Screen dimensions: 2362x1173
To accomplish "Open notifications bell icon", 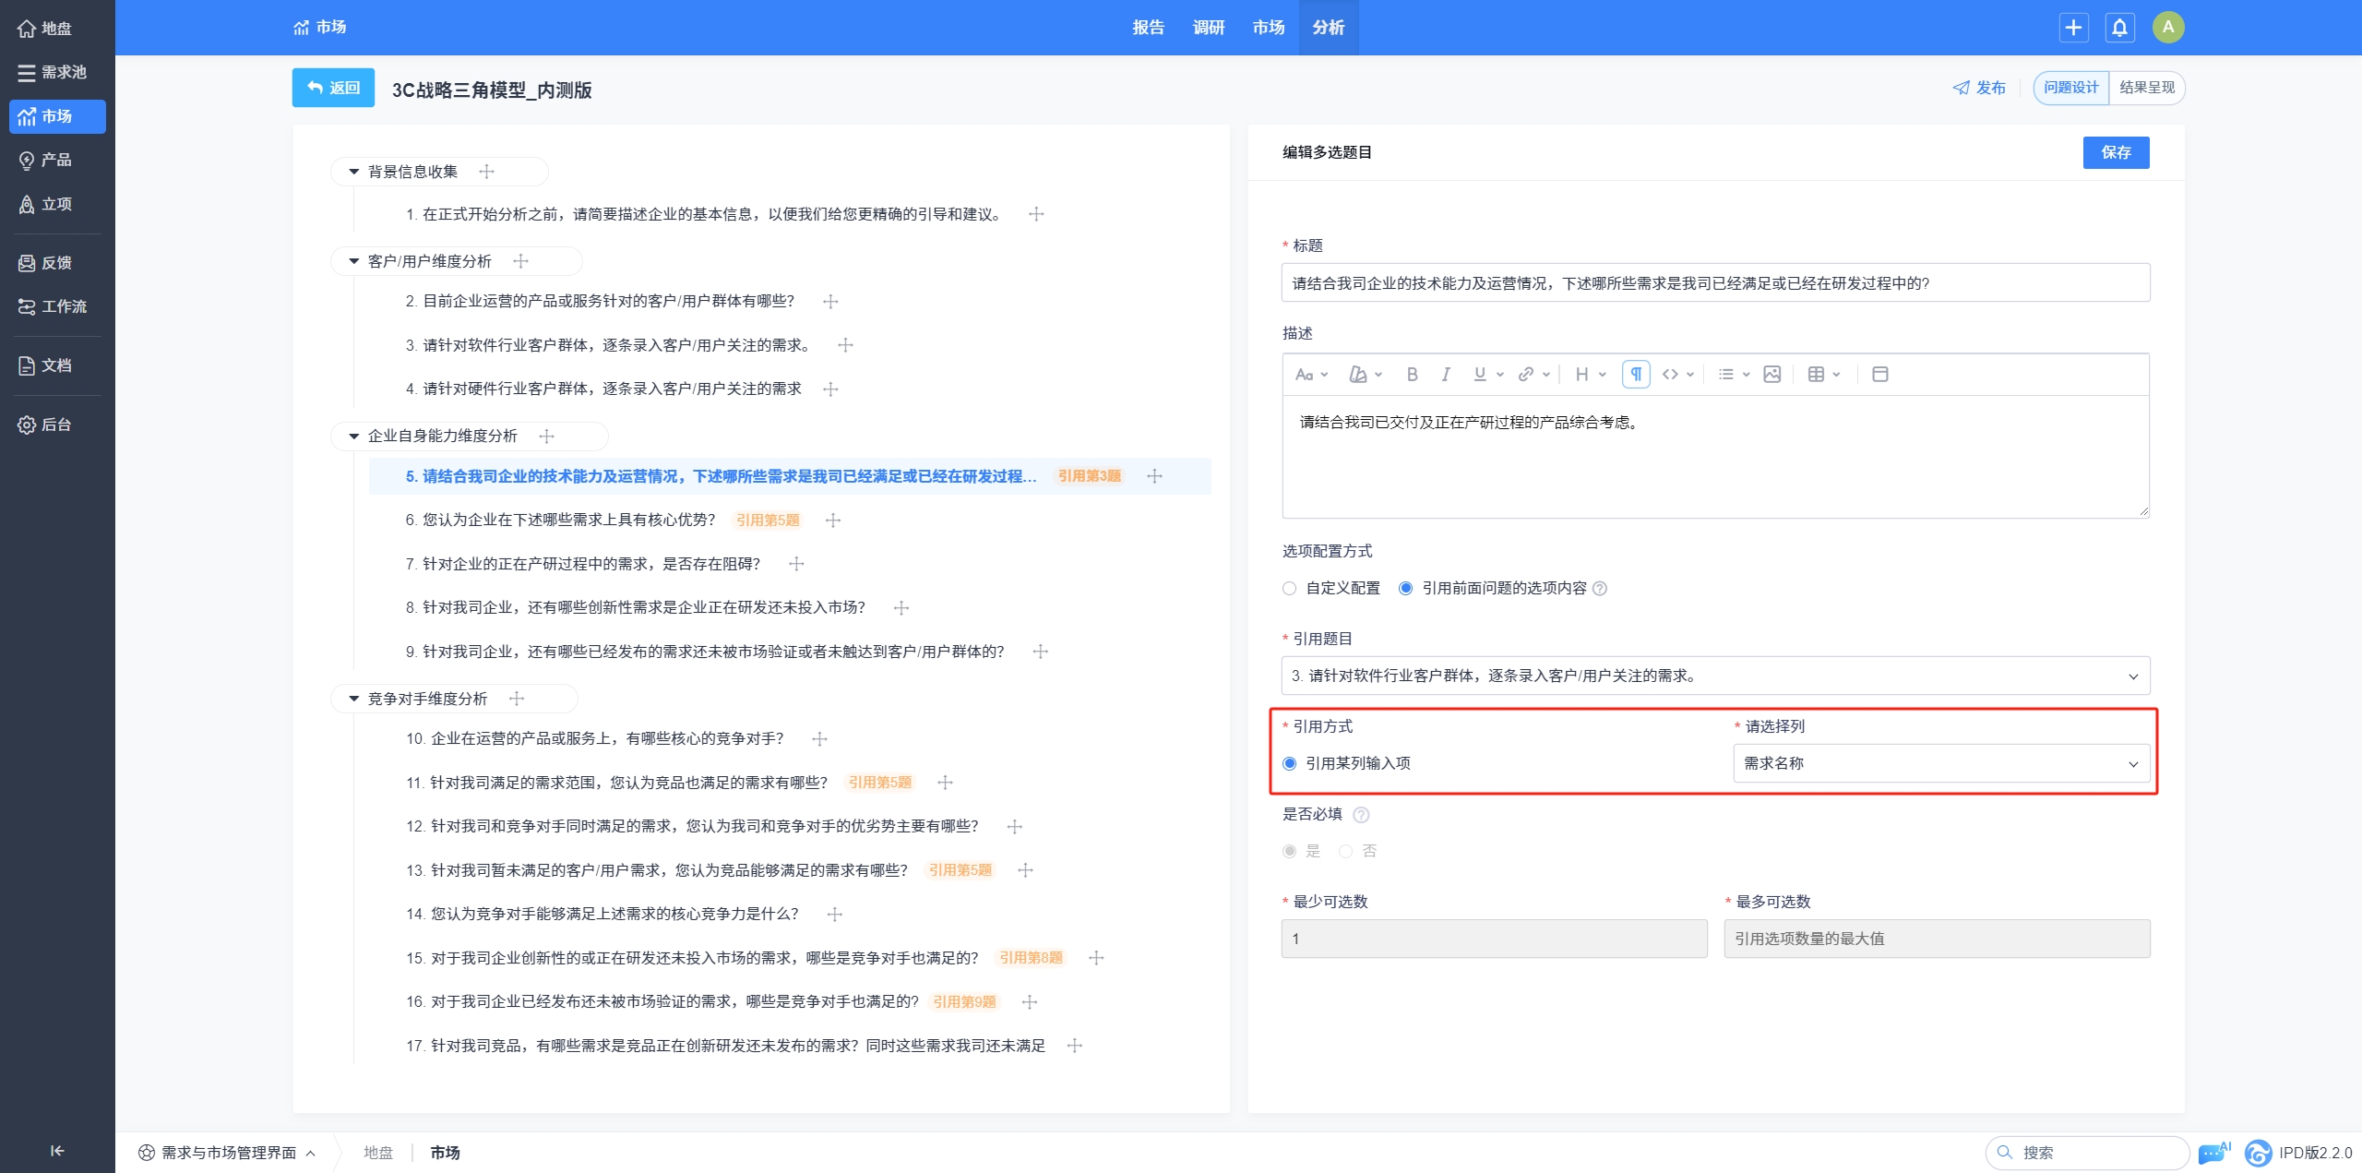I will click(x=2119, y=28).
